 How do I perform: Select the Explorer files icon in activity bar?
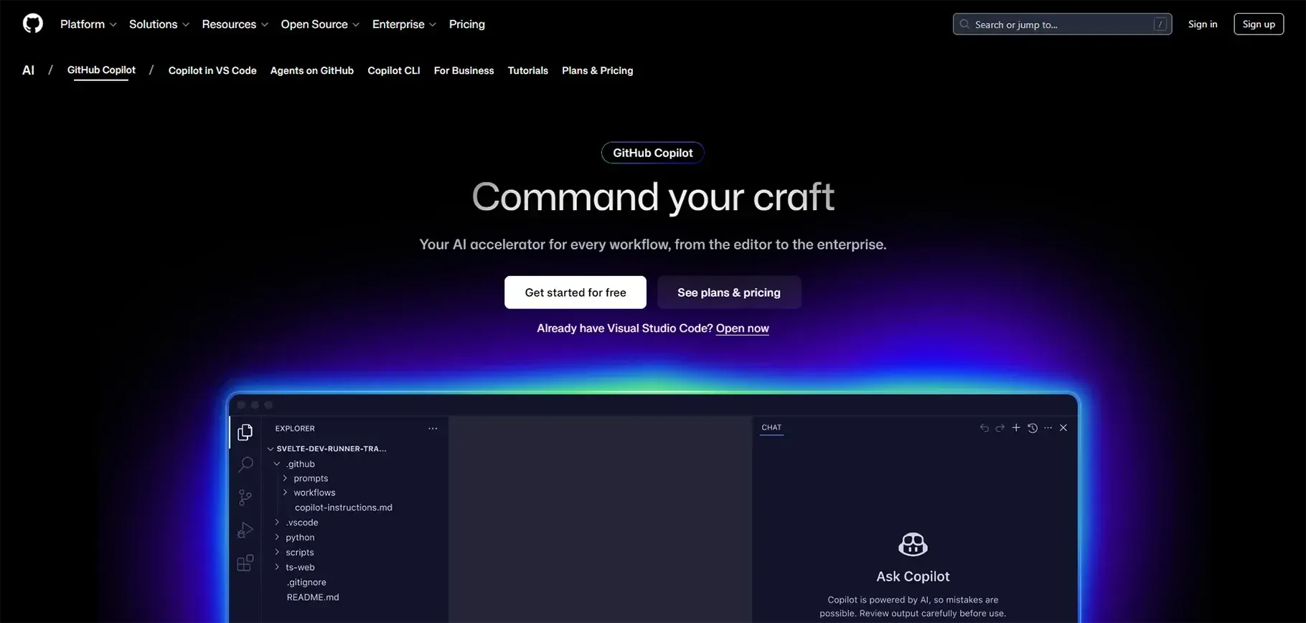click(245, 432)
